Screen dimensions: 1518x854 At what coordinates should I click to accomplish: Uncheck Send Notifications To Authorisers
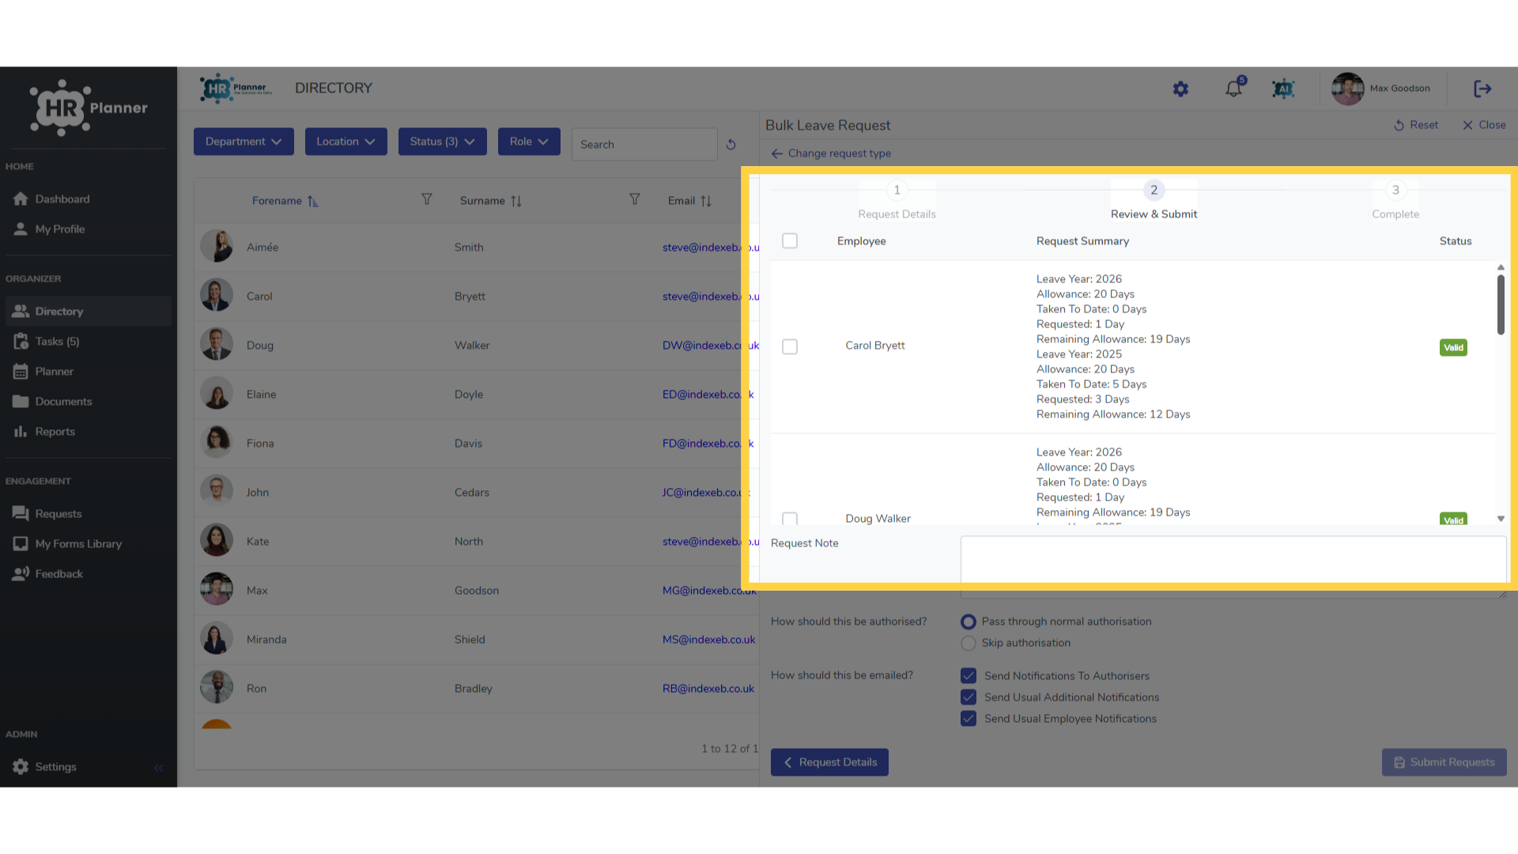969,676
